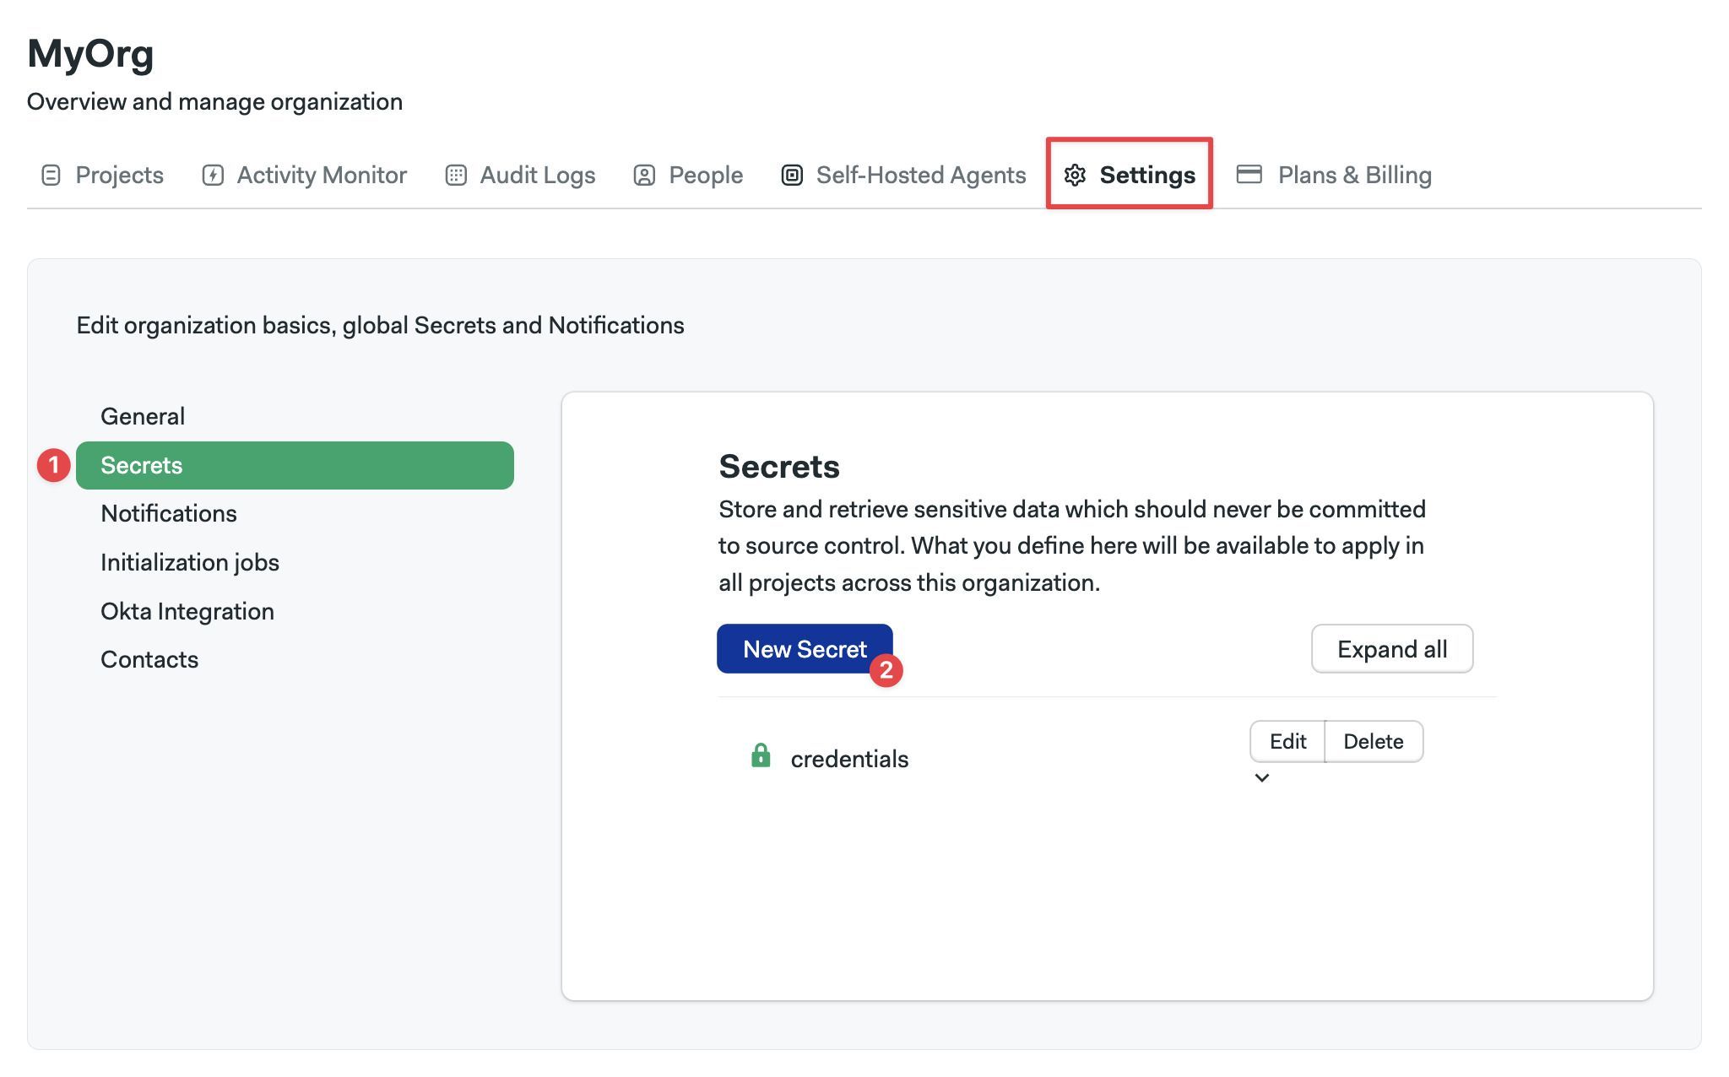Viewport: 1729px width, 1077px height.
Task: Open the Plans & Billing tab
Action: point(1334,175)
